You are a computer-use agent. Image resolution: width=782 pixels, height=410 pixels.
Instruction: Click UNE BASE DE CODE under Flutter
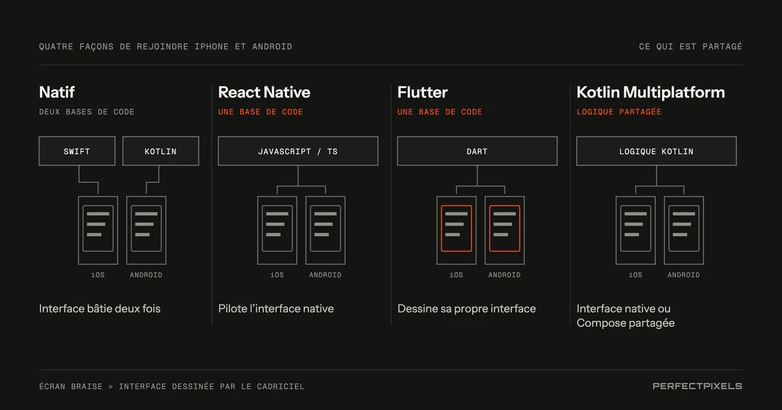tap(440, 112)
